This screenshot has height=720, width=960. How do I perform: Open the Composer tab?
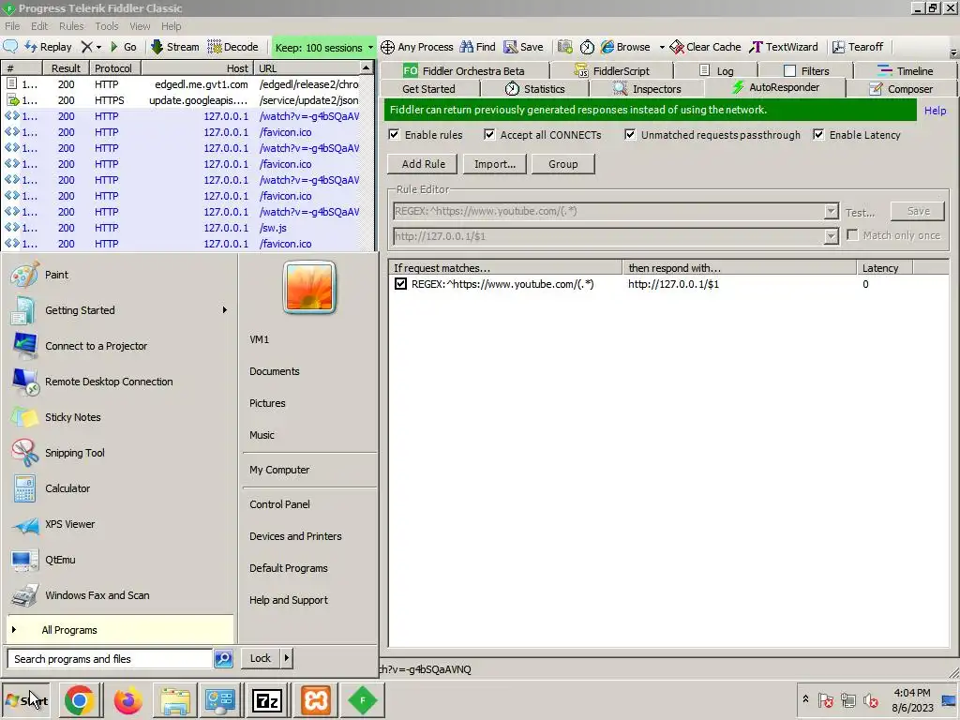pyautogui.click(x=901, y=89)
